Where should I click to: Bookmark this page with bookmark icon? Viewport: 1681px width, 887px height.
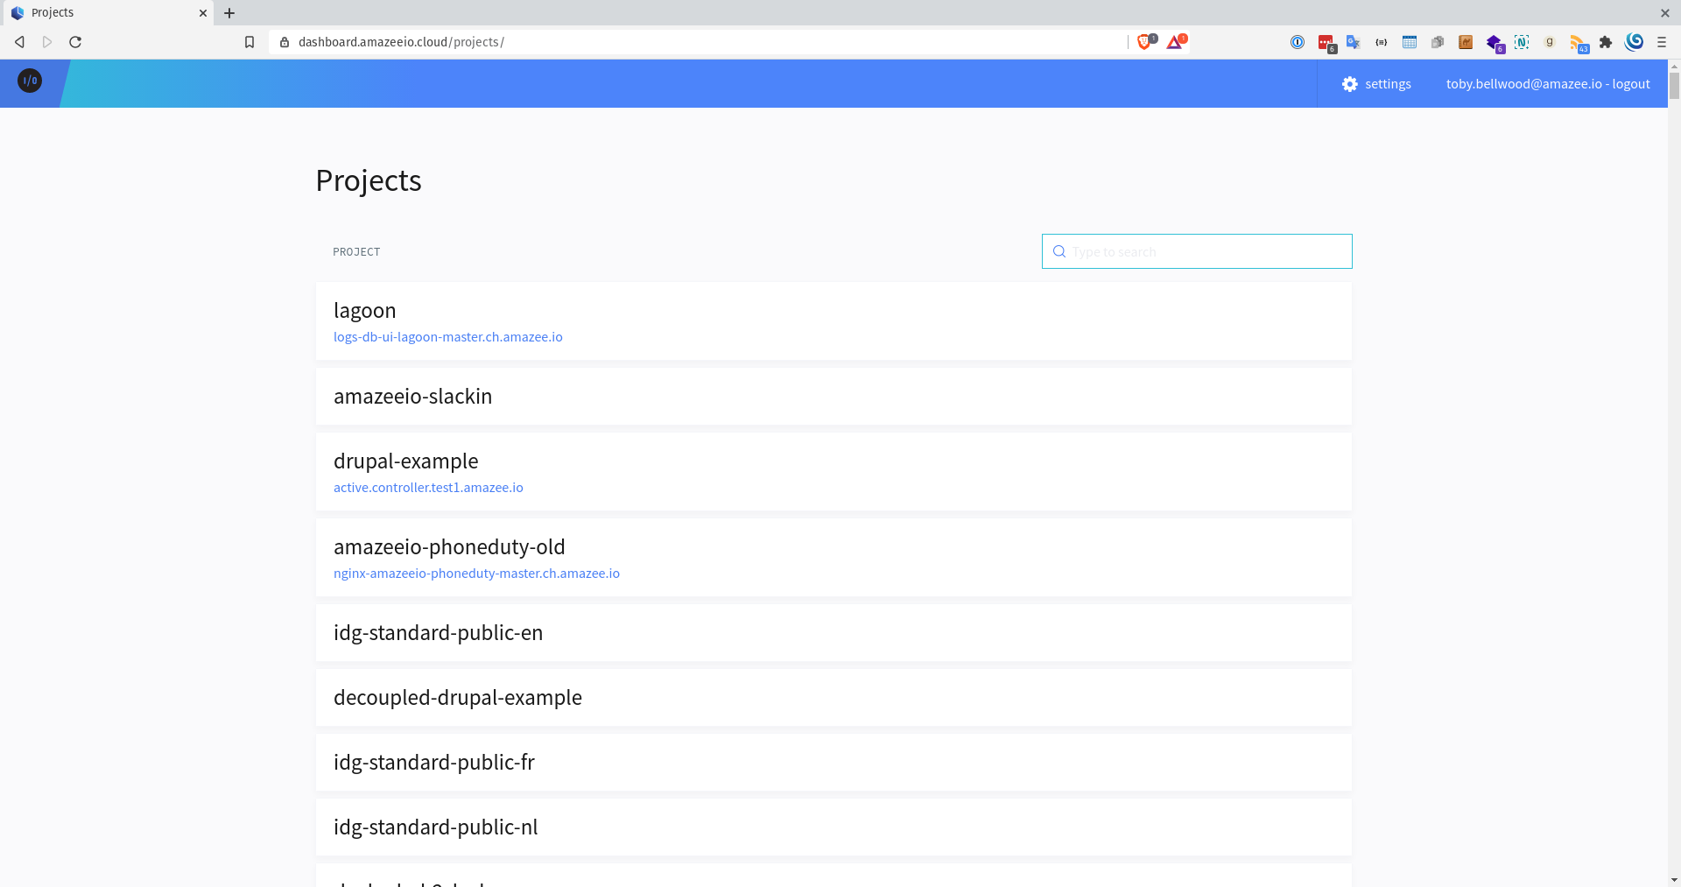(x=250, y=42)
